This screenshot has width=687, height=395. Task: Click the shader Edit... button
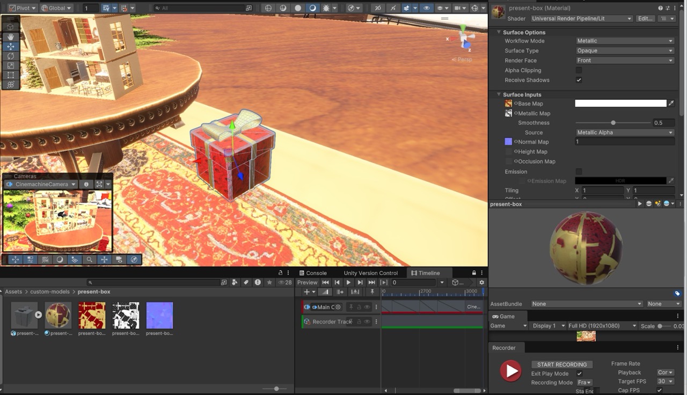(645, 18)
